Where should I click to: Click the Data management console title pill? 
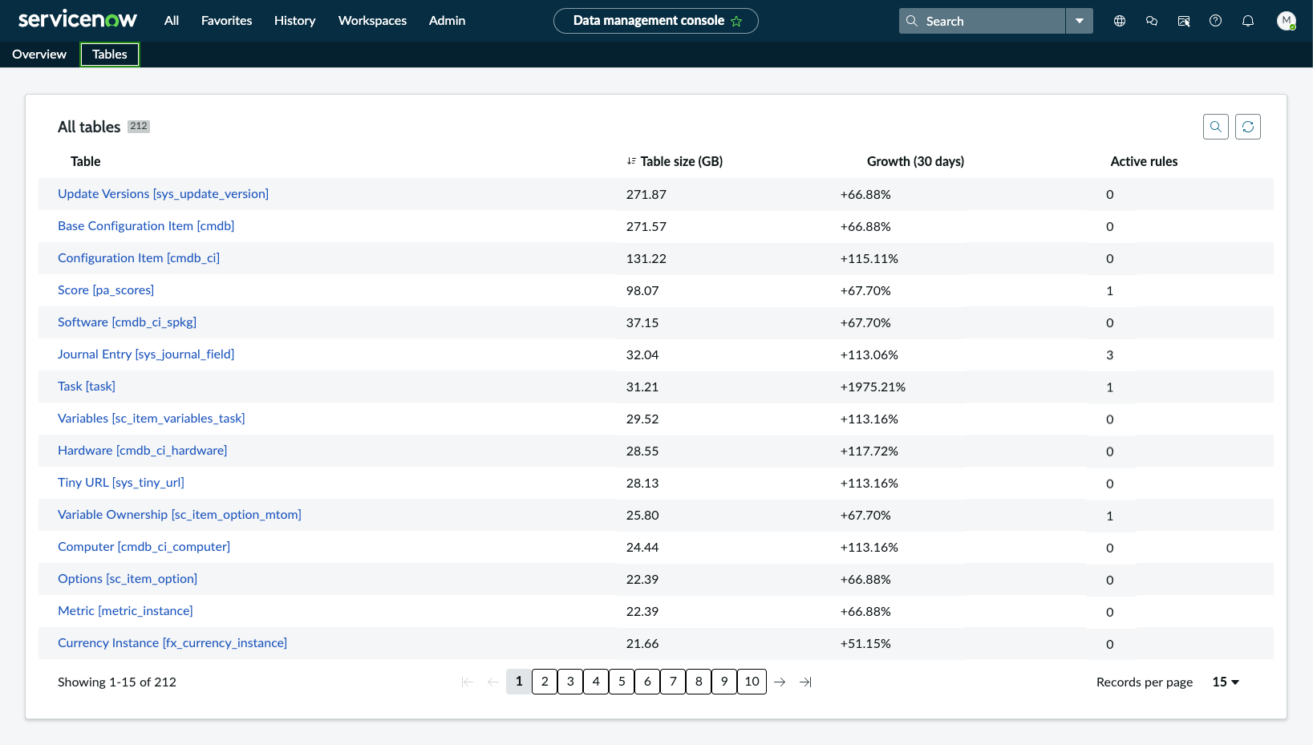[x=656, y=21]
